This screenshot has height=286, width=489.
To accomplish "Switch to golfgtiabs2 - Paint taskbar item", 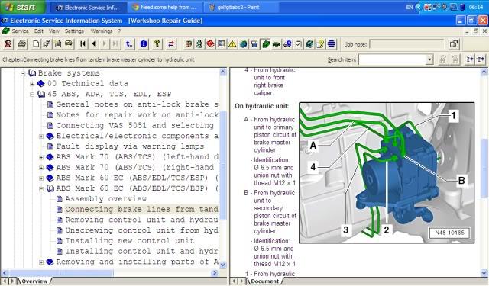I will tap(241, 7).
